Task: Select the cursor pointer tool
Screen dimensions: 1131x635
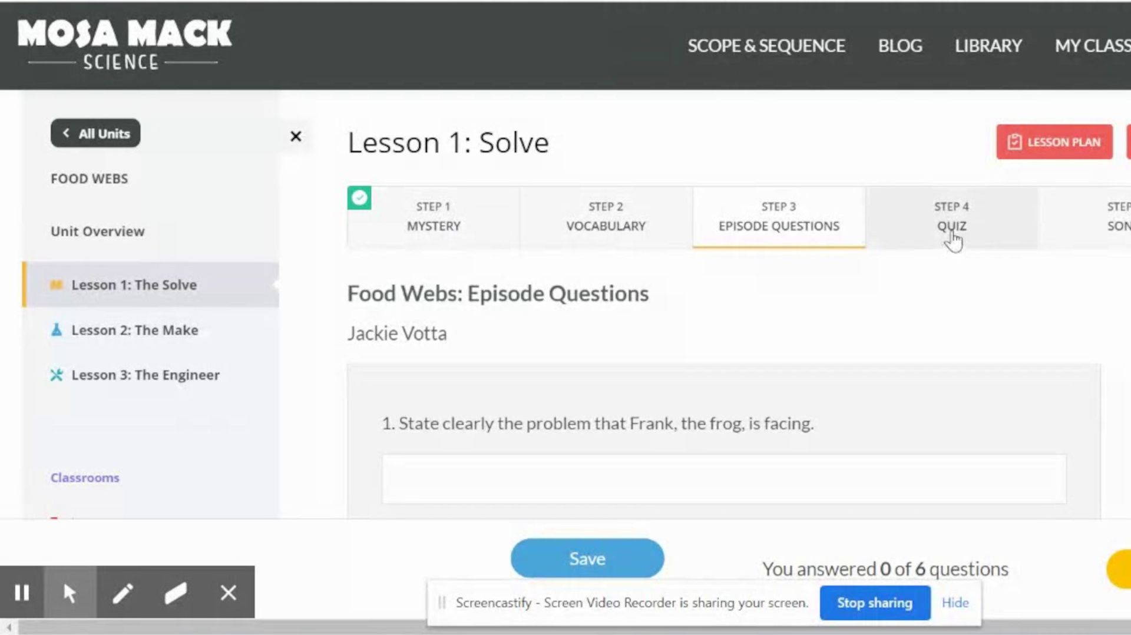Action: (70, 592)
